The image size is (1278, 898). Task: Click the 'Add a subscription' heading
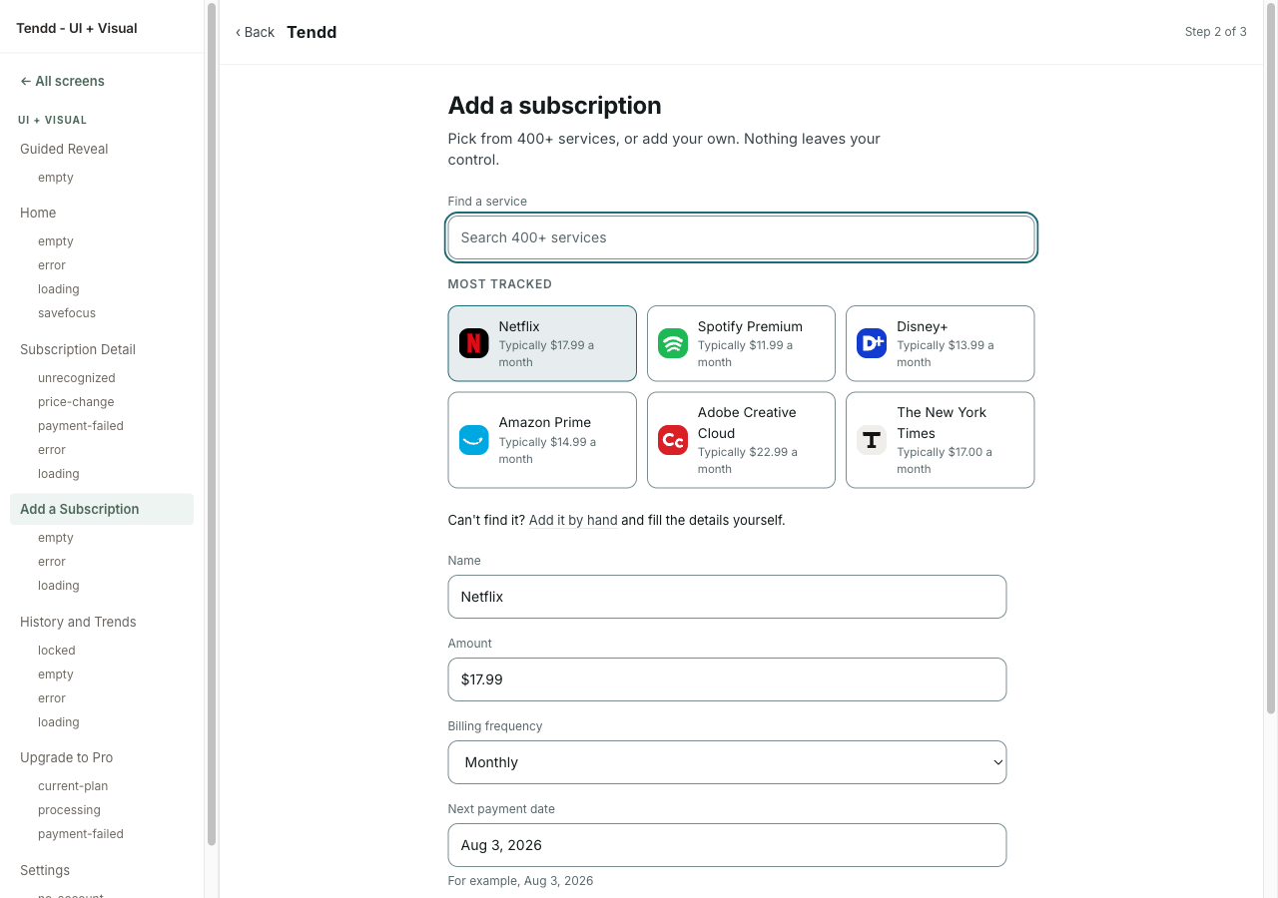pyautogui.click(x=554, y=106)
